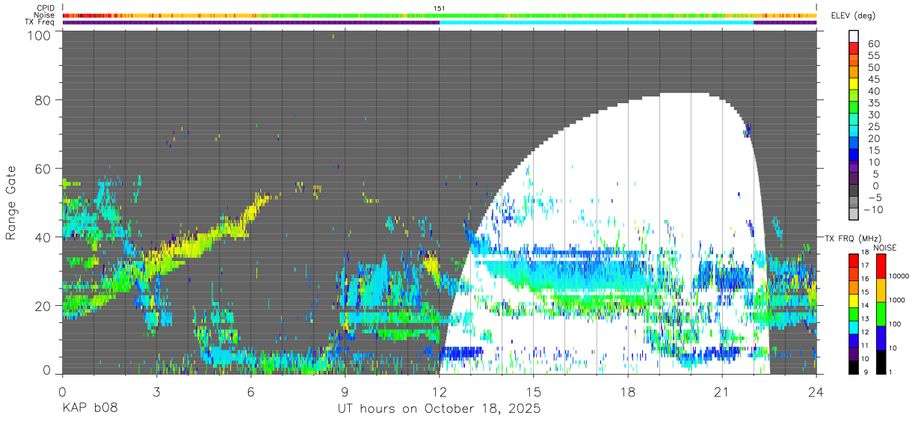The height and width of the screenshot is (424, 918).
Task: Click the Range Gate axis tick '20'
Action: tap(43, 306)
